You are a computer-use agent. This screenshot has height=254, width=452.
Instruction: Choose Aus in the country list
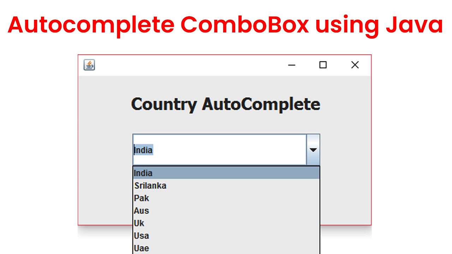(226, 211)
